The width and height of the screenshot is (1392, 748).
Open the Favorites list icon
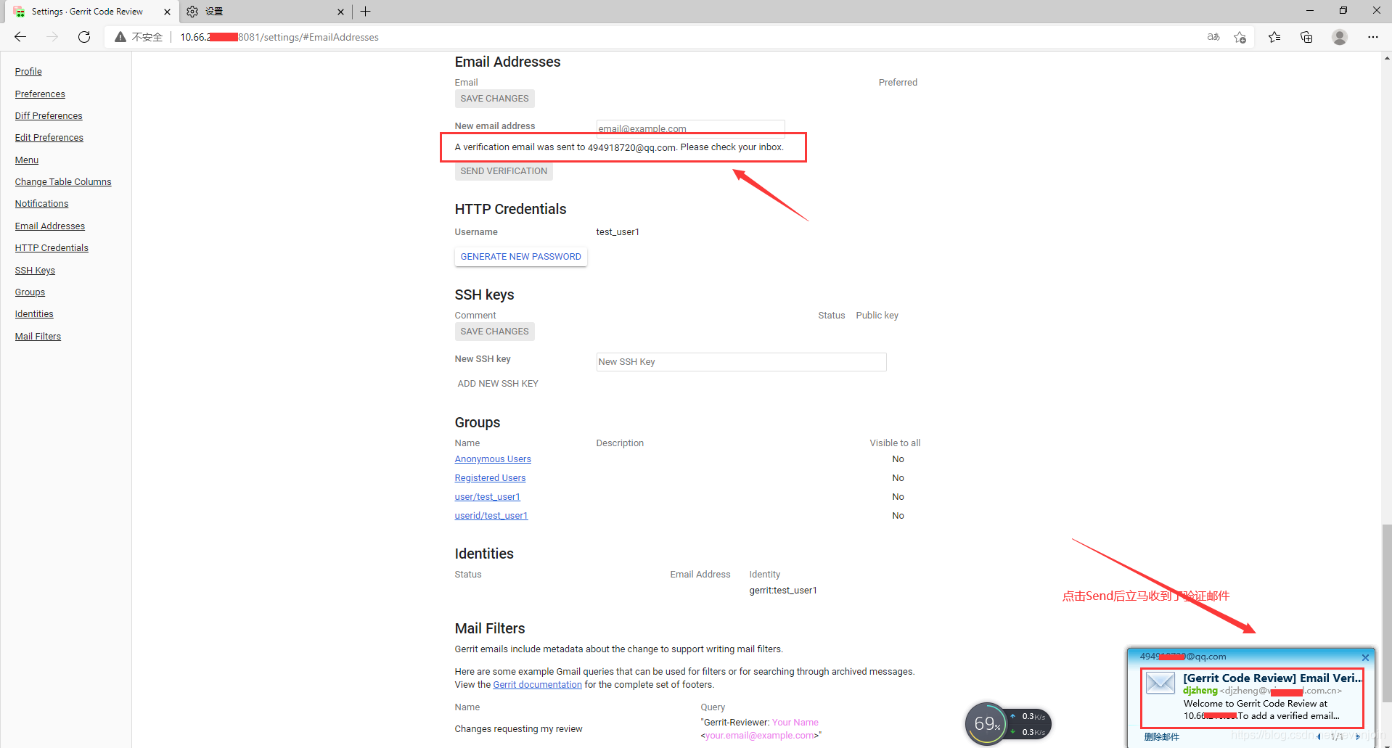(x=1274, y=37)
